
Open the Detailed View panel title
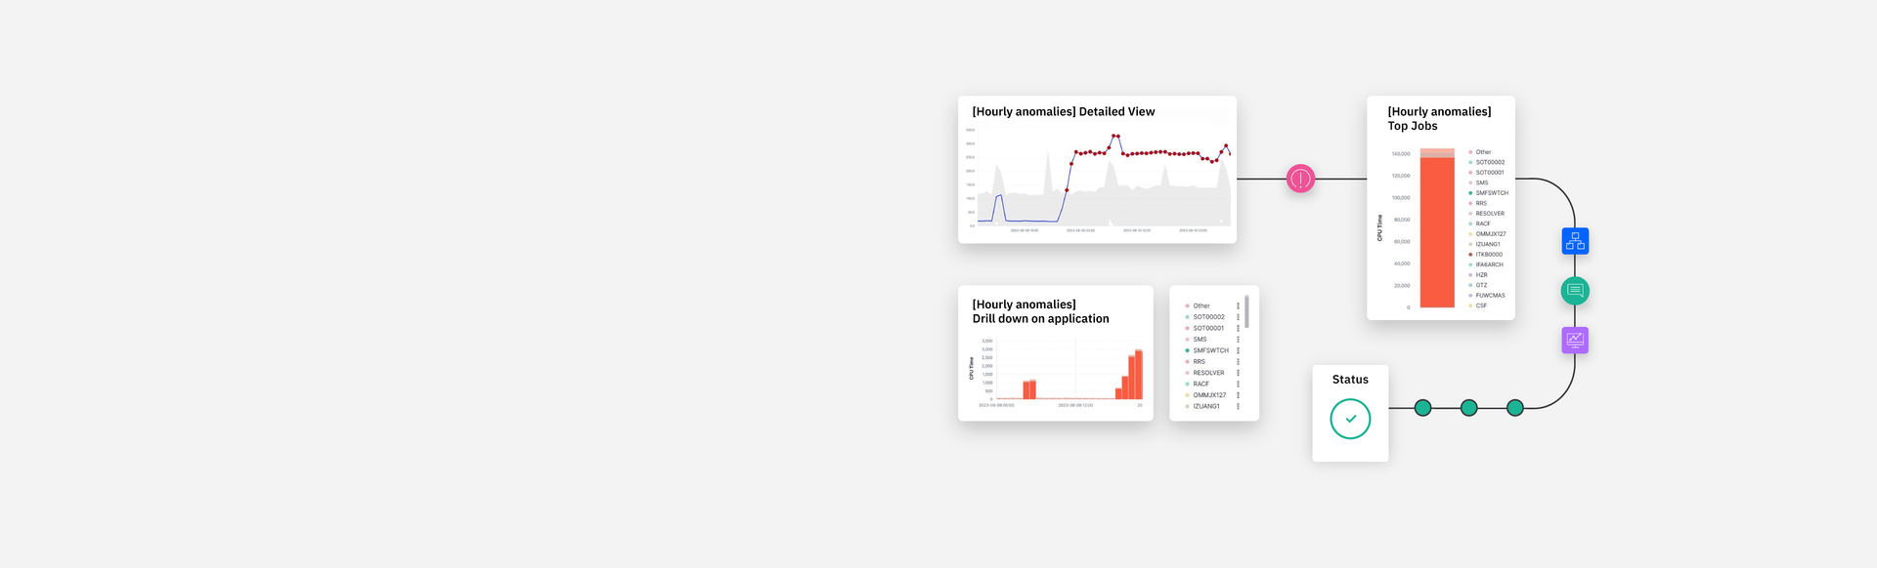[x=1063, y=112]
